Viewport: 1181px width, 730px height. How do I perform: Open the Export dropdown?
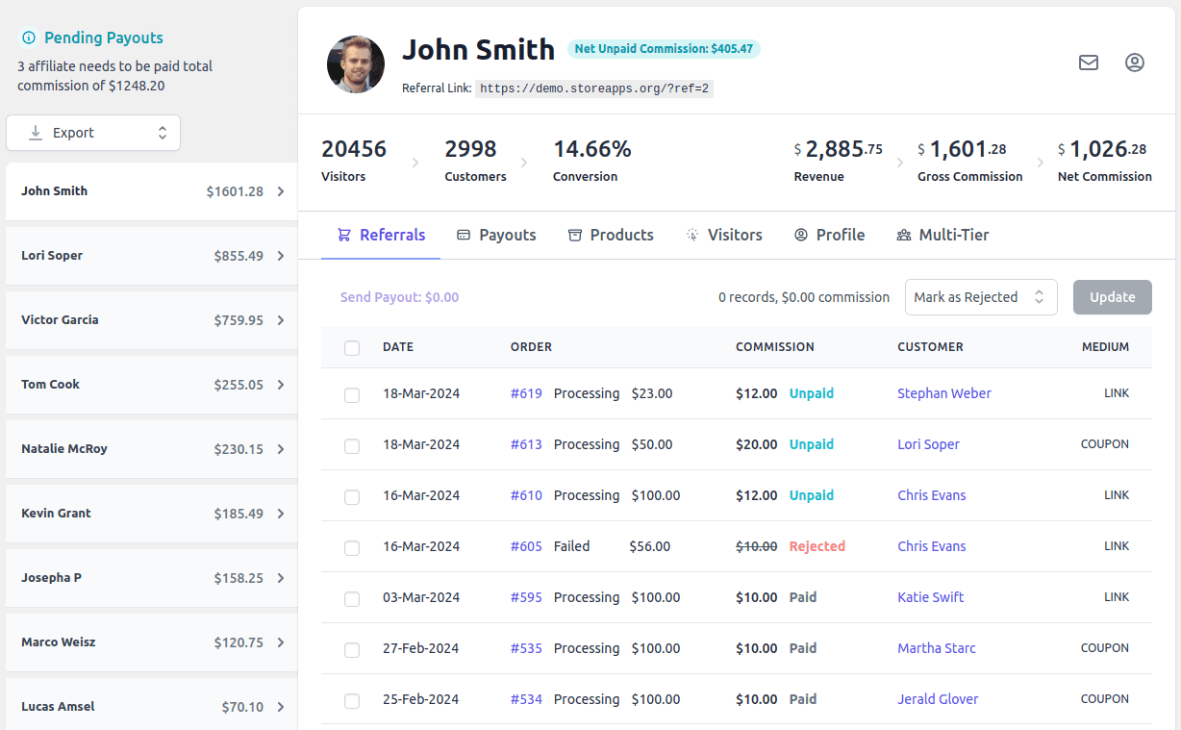tap(93, 133)
